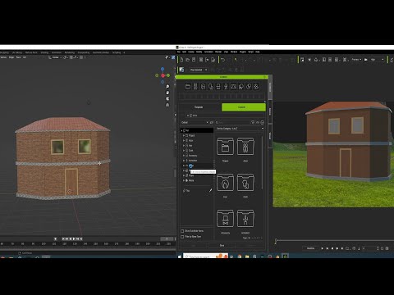Click Open Project folder icon in iClone toolbar

coord(188,60)
